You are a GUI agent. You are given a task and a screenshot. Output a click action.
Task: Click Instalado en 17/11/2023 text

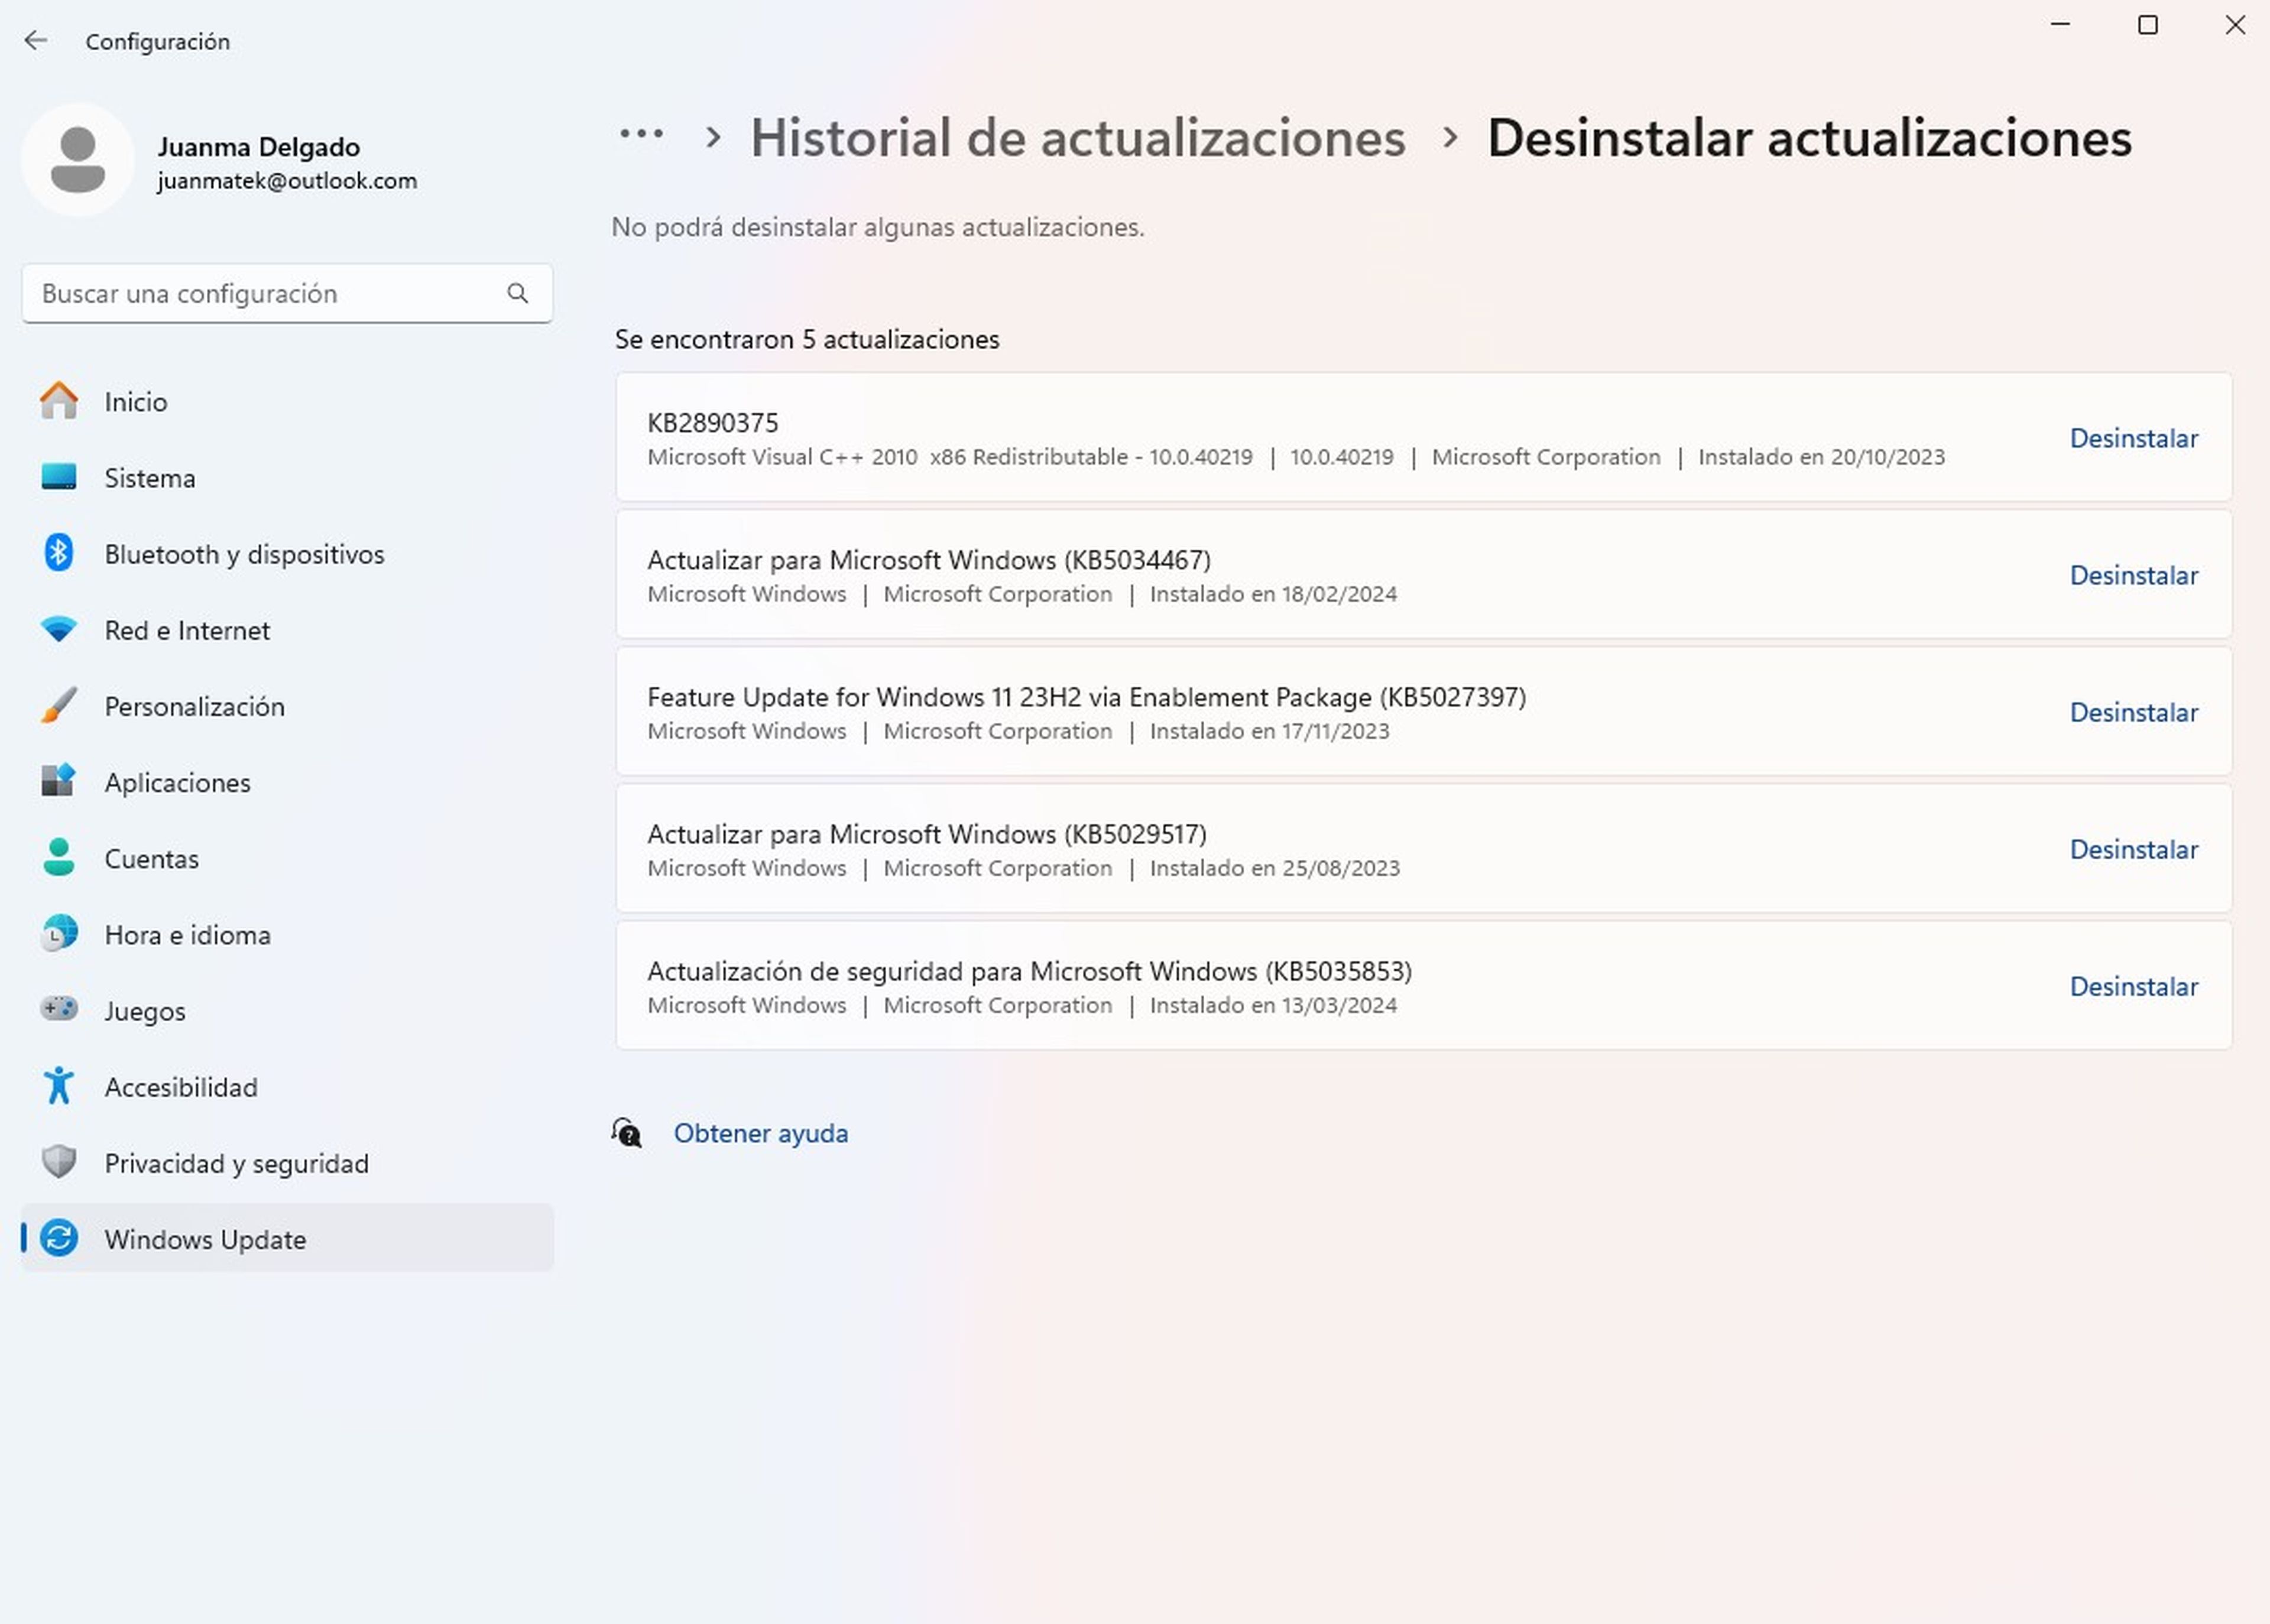[1269, 731]
